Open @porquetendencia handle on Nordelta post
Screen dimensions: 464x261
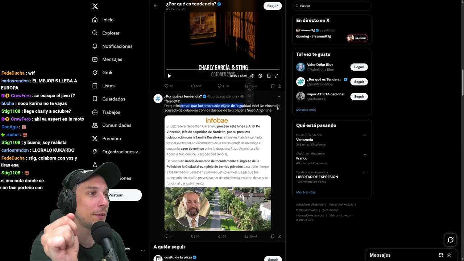tap(222, 96)
